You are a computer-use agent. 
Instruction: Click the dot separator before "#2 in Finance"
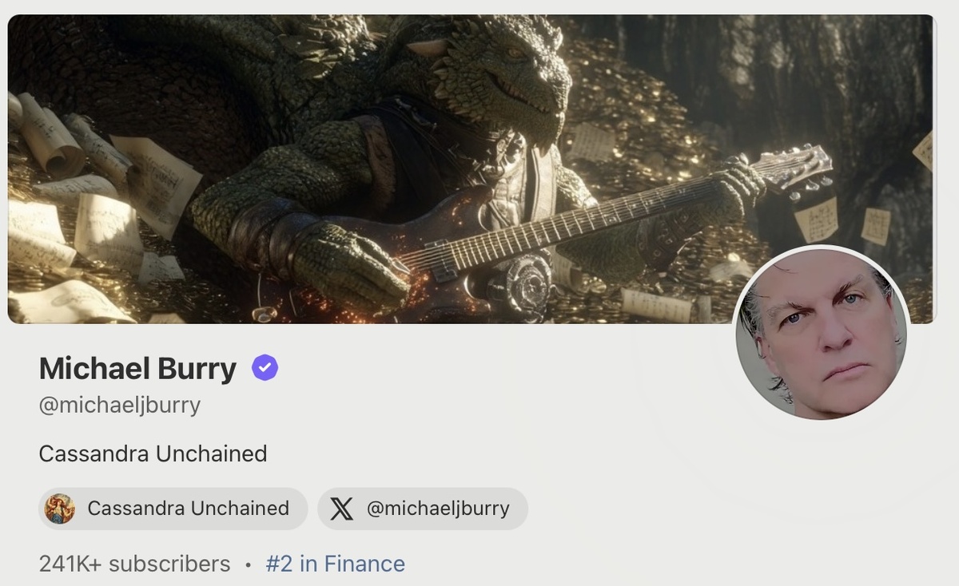[x=248, y=564]
